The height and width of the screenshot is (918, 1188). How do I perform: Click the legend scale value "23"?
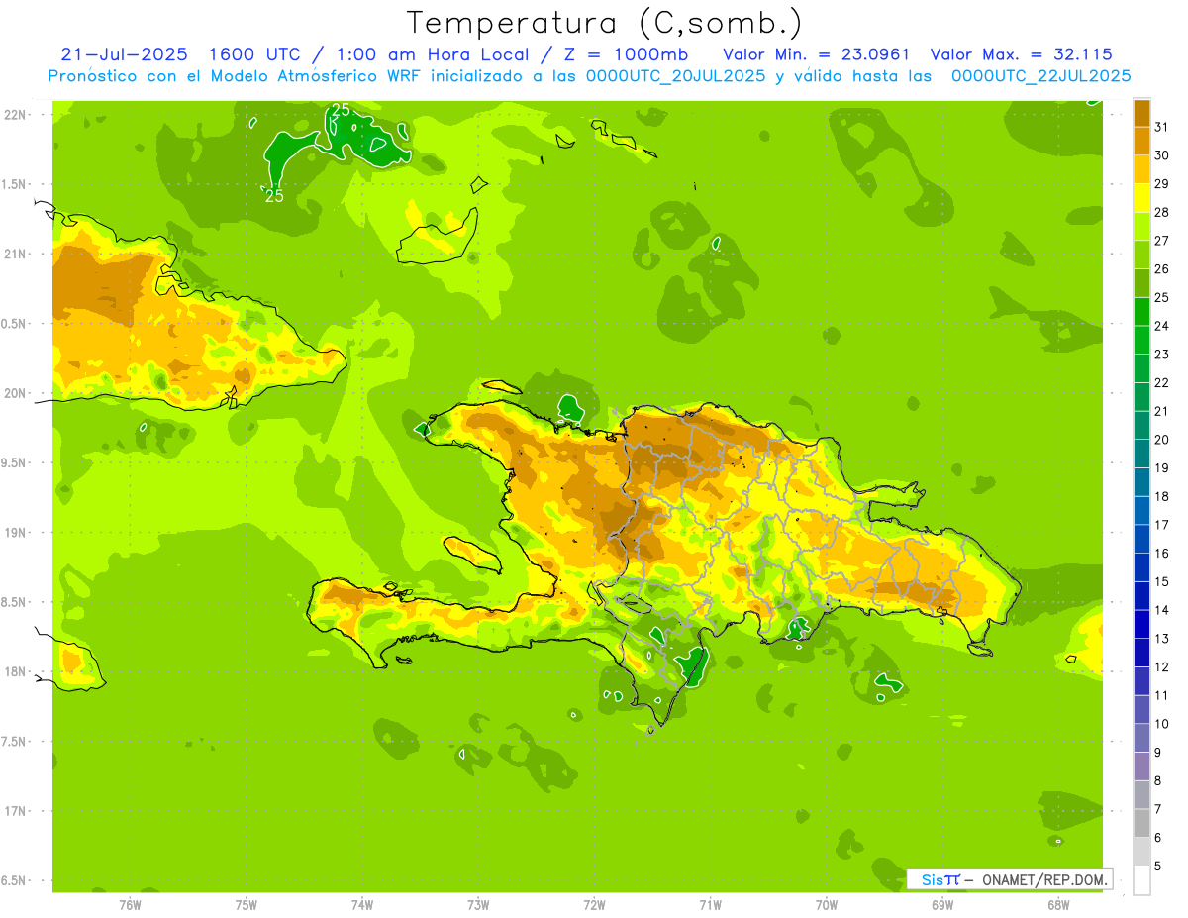(1162, 355)
